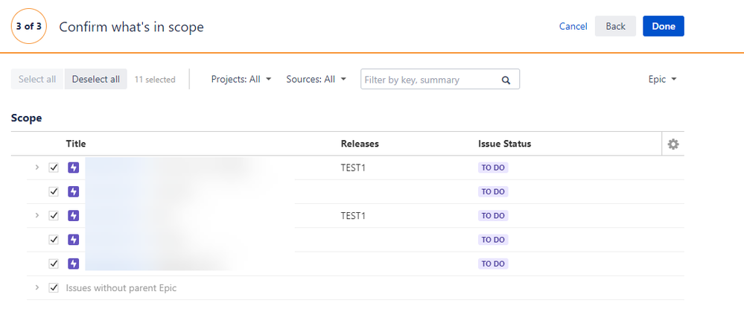
Task: Open the Sources: All dropdown
Action: tap(316, 79)
